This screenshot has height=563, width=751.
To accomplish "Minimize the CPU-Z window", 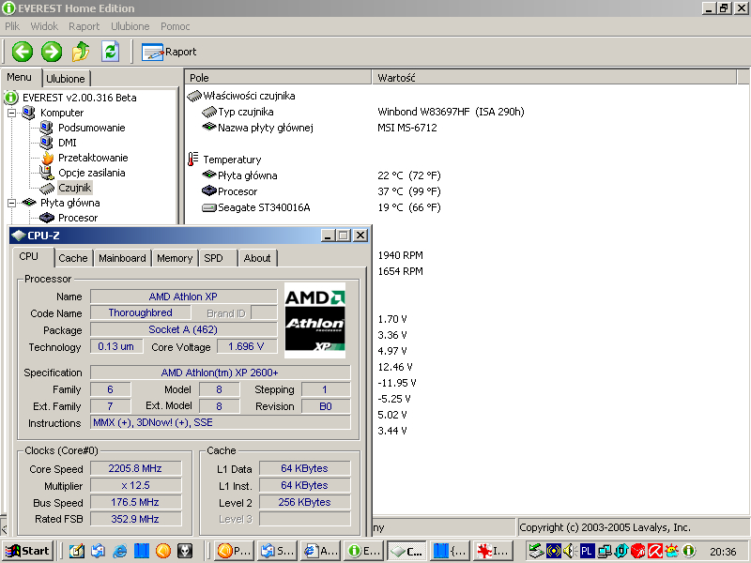I will click(x=328, y=236).
